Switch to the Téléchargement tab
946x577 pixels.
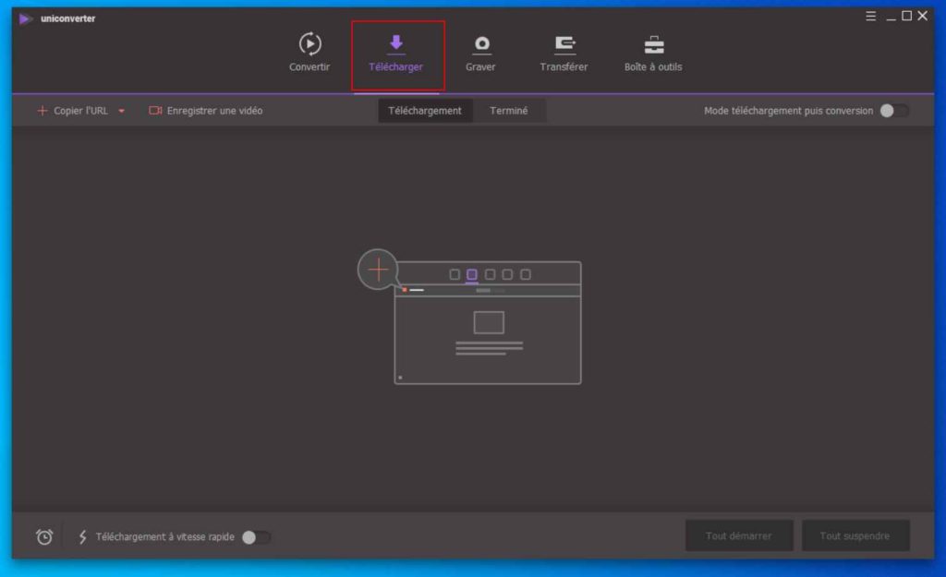click(425, 111)
